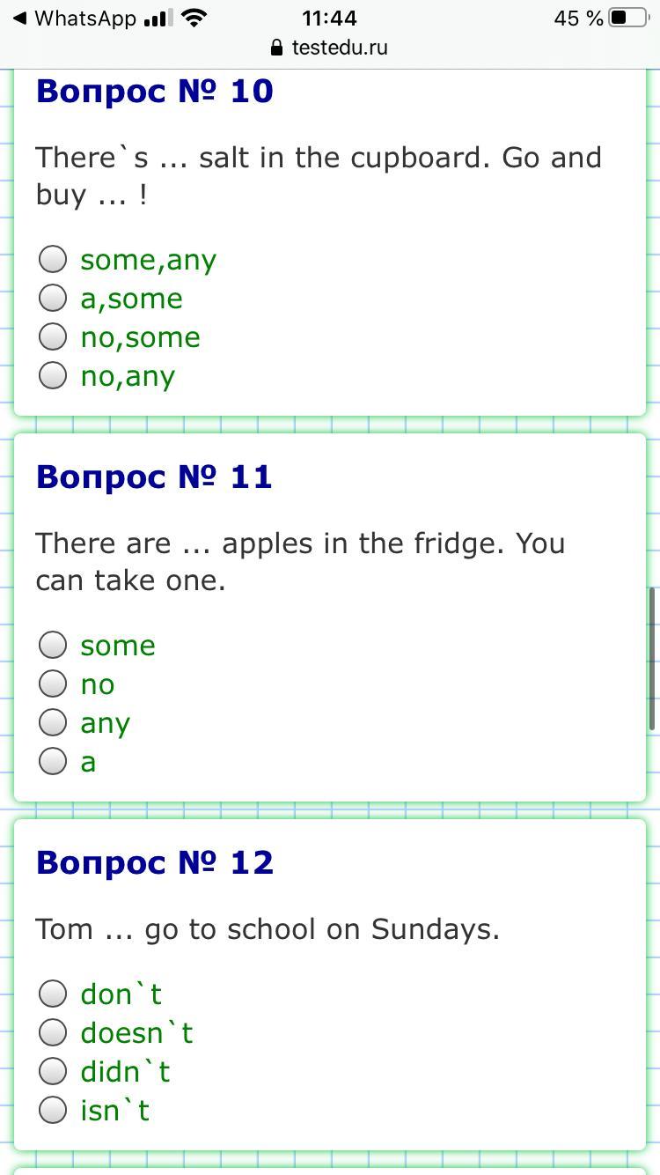The height and width of the screenshot is (1175, 660).
Task: Pick 'a' answer for question 11
Action: pos(53,761)
